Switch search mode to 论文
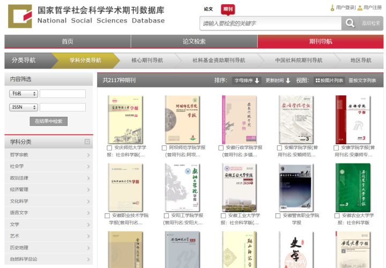386x268 pixels. coord(208,9)
